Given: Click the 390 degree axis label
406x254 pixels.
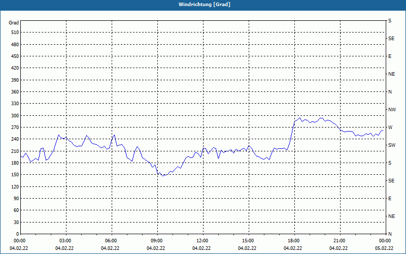Looking at the screenshot, I should (x=15, y=80).
